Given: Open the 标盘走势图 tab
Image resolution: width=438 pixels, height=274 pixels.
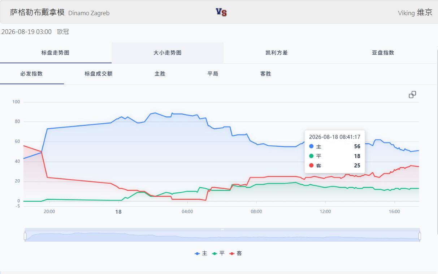Looking at the screenshot, I should point(55,53).
